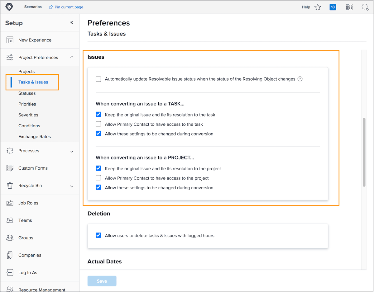This screenshot has width=374, height=292.
Task: Uncheck Allow users to delete tasks with logged hours
Action: (98, 235)
